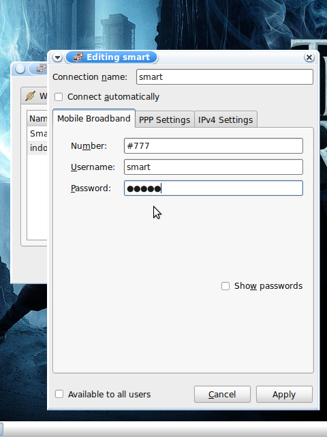Check Available to all users
This screenshot has width=327, height=437.
[x=59, y=394]
